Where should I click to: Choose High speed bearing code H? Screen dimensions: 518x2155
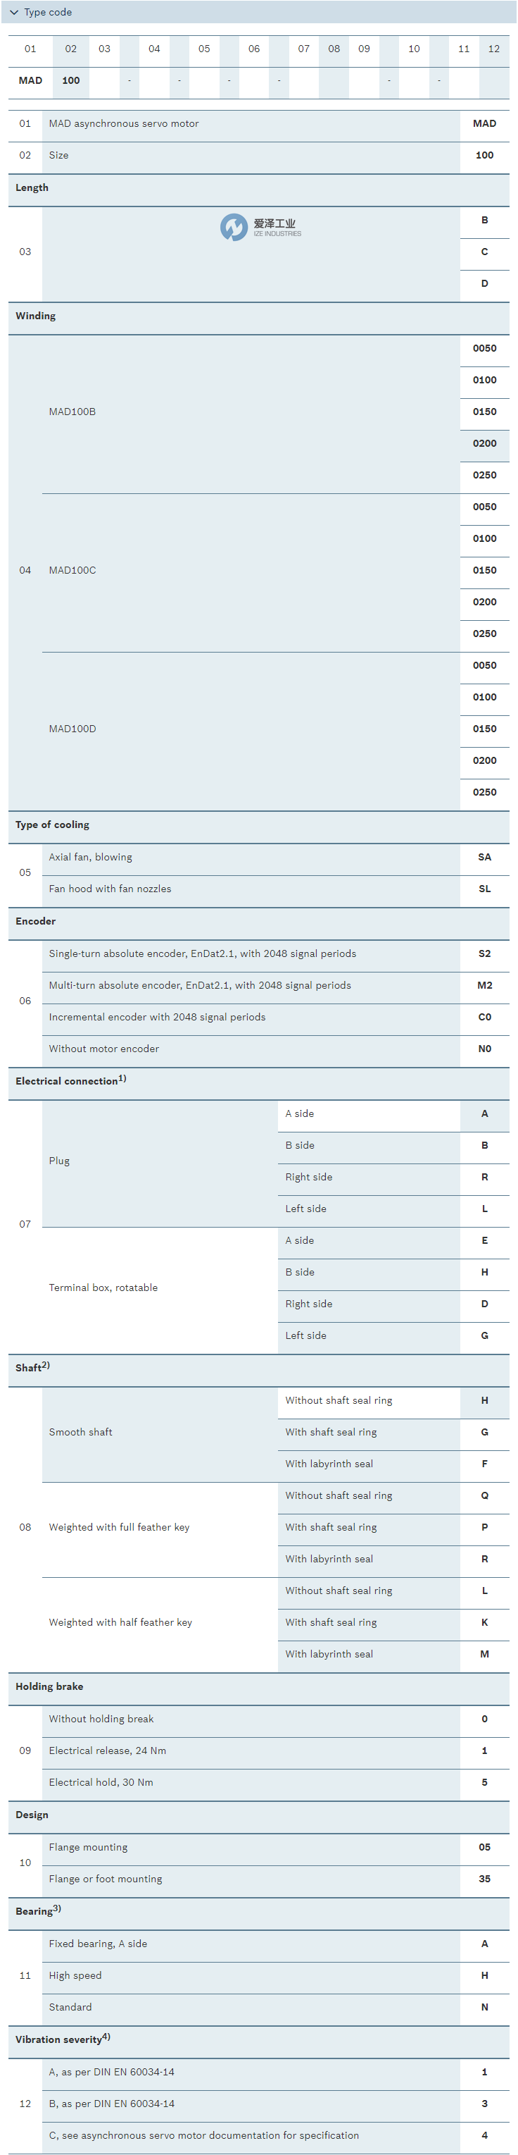click(485, 1975)
